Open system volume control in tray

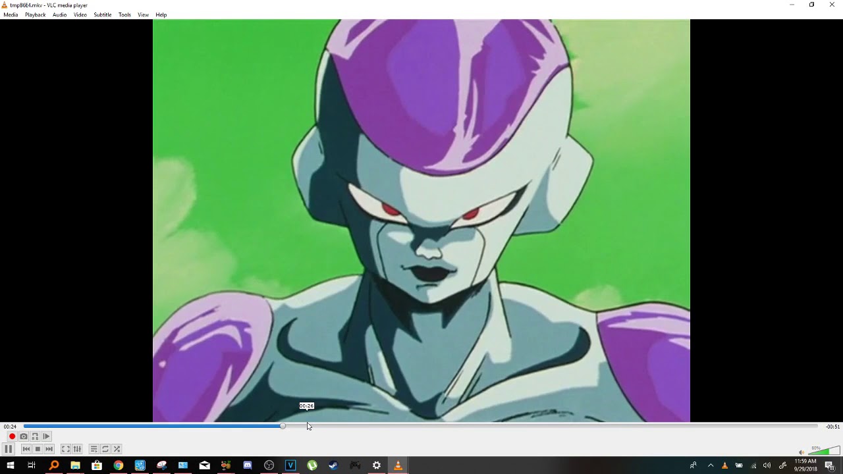tap(767, 465)
